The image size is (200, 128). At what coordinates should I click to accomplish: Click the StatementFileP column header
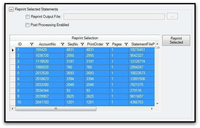point(143,44)
